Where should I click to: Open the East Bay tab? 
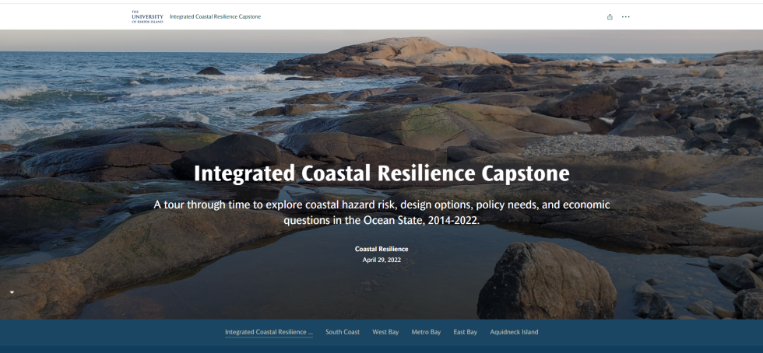pos(465,332)
